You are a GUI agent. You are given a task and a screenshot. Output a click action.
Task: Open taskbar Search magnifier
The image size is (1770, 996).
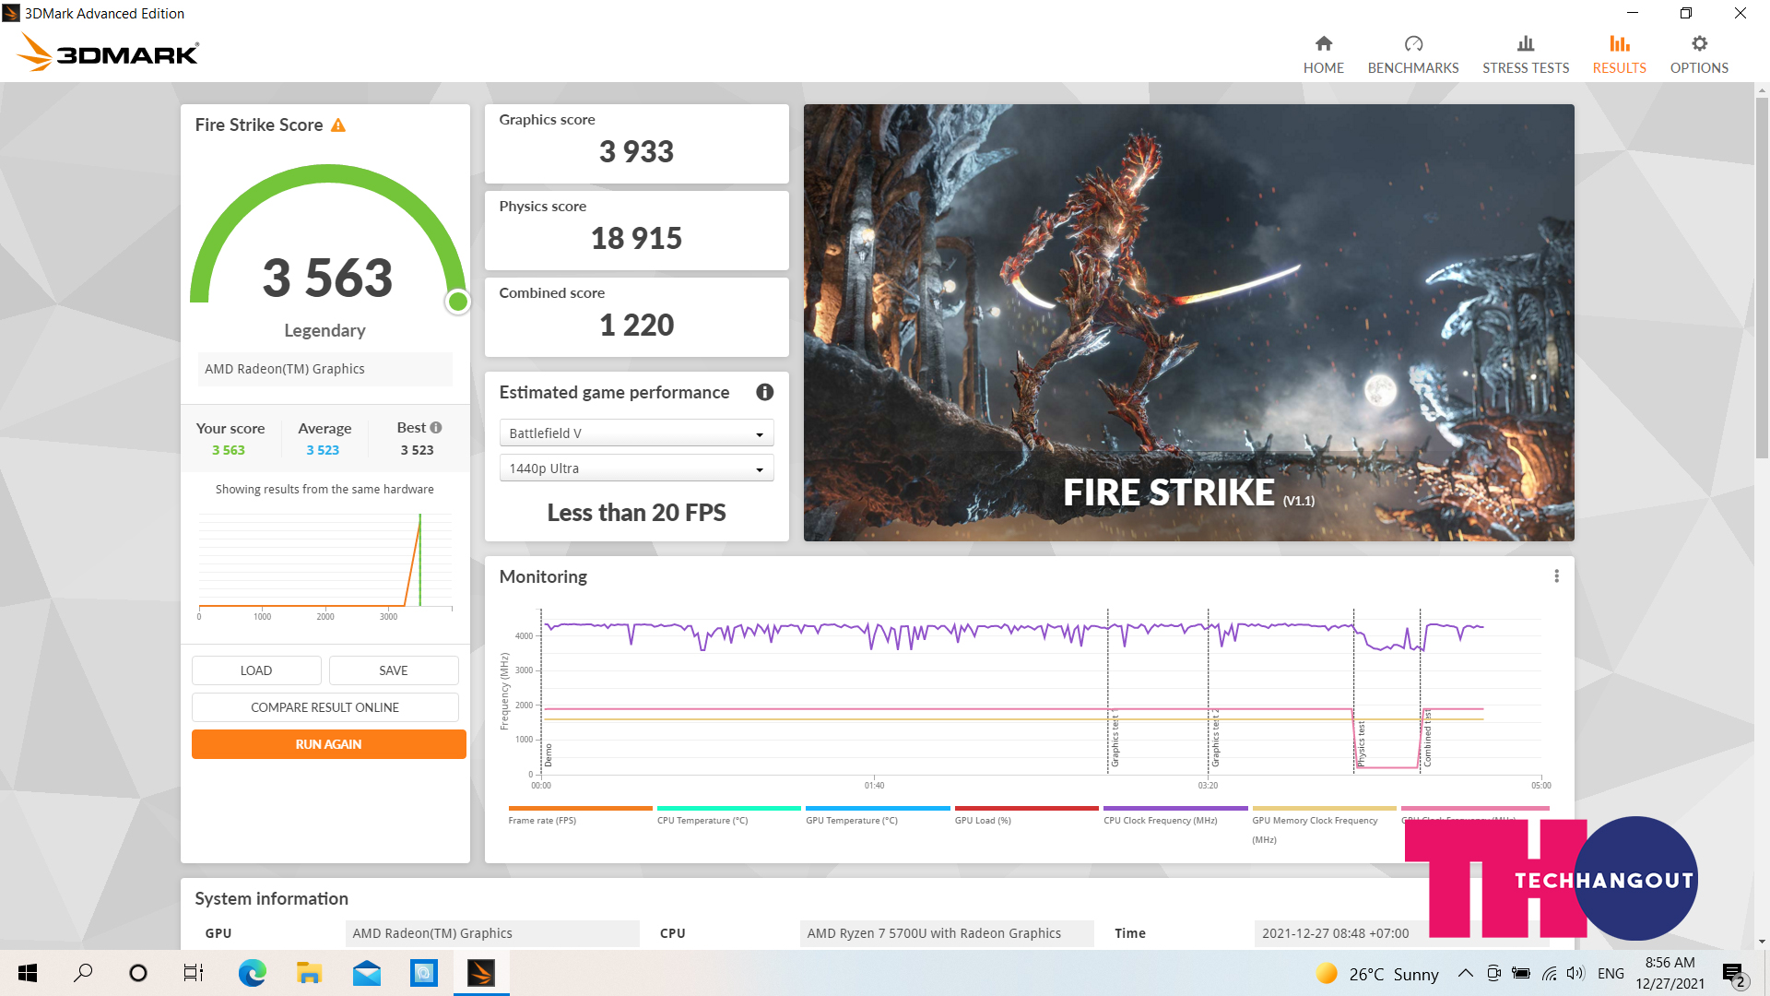click(83, 973)
